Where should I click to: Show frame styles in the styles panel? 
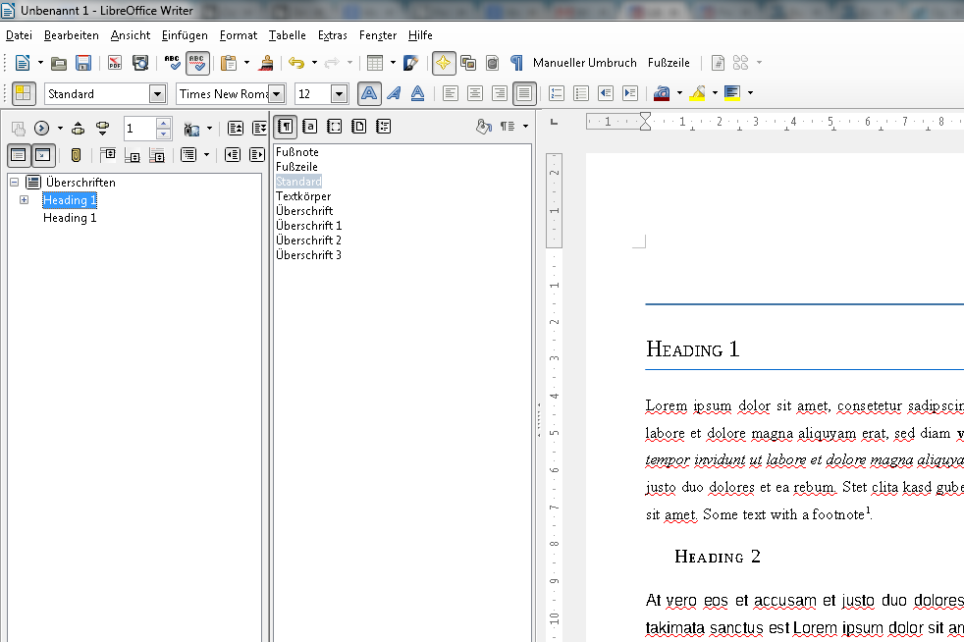(x=335, y=127)
